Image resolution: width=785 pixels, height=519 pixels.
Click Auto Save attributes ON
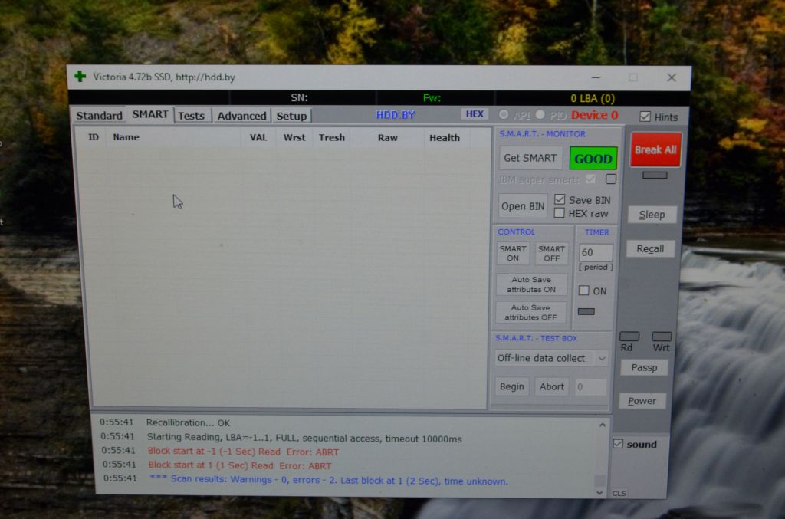pos(531,284)
